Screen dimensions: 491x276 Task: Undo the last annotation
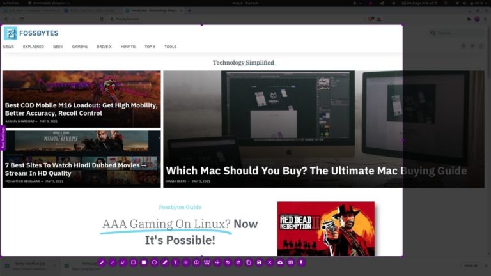click(x=228, y=263)
